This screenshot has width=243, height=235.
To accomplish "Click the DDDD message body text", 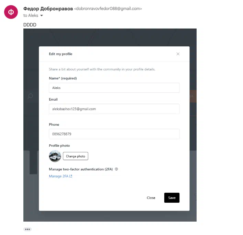I will tap(30, 25).
